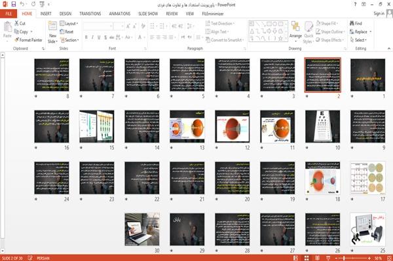Switch to Normal view in status bar
The height and width of the screenshot is (261, 393).
point(296,258)
